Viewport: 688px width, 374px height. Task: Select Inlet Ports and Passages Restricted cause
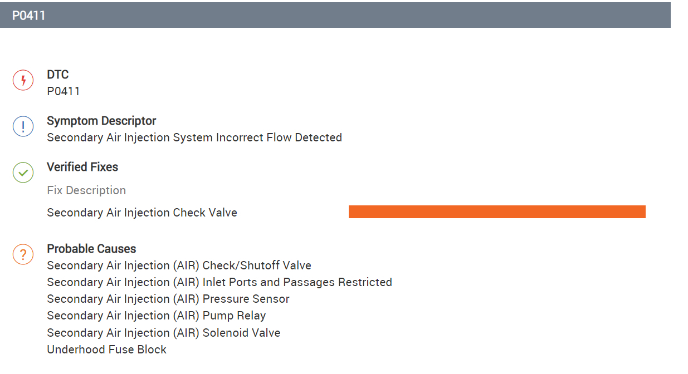click(219, 282)
